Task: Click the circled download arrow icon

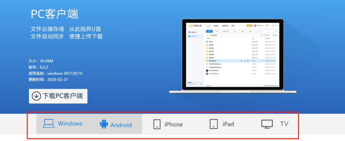Action: [x=36, y=96]
